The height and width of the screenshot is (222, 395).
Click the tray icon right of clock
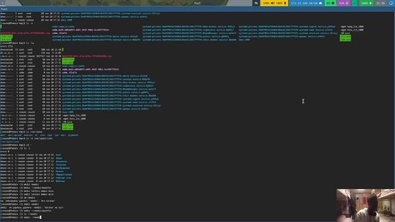click(391, 3)
